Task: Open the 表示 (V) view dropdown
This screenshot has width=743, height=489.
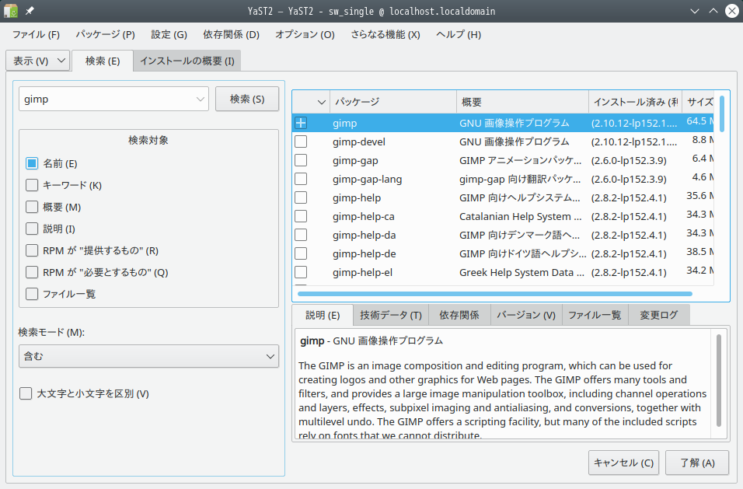Action: 38,61
